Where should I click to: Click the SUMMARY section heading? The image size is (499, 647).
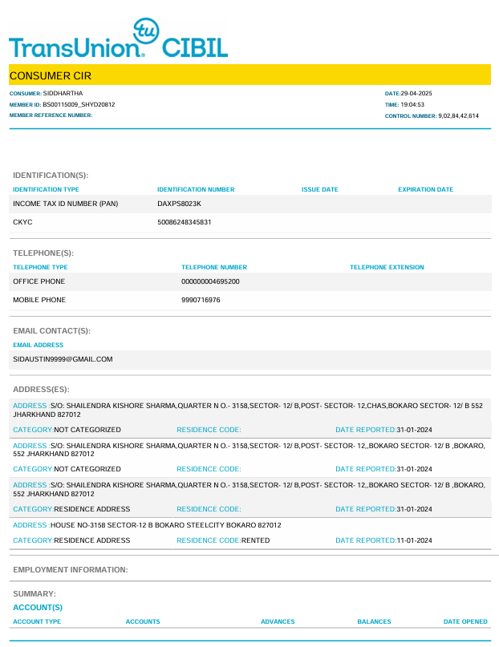(34, 594)
